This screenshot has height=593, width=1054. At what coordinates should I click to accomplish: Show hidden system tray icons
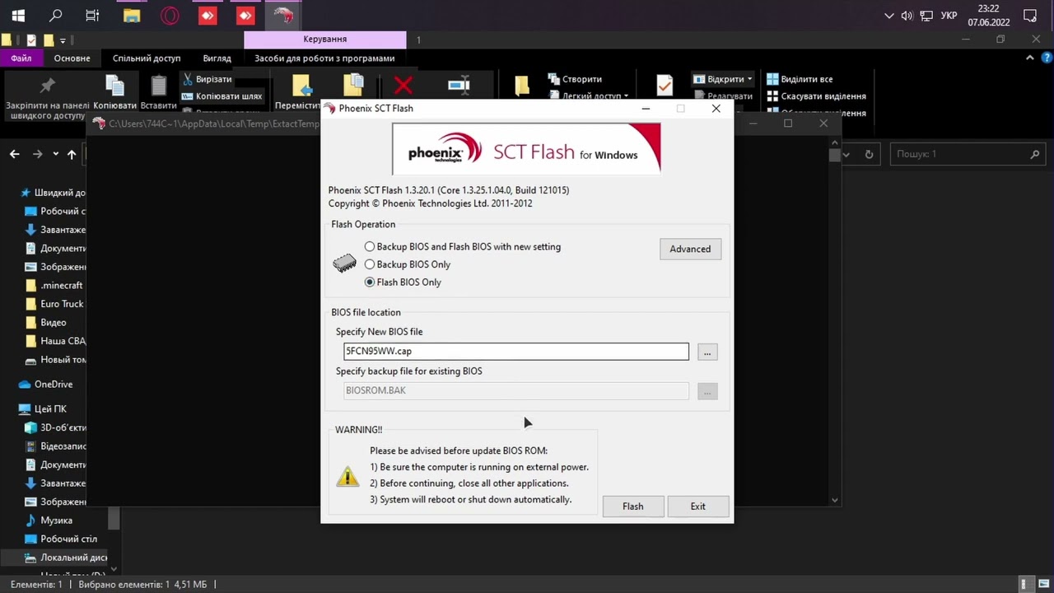click(x=888, y=16)
